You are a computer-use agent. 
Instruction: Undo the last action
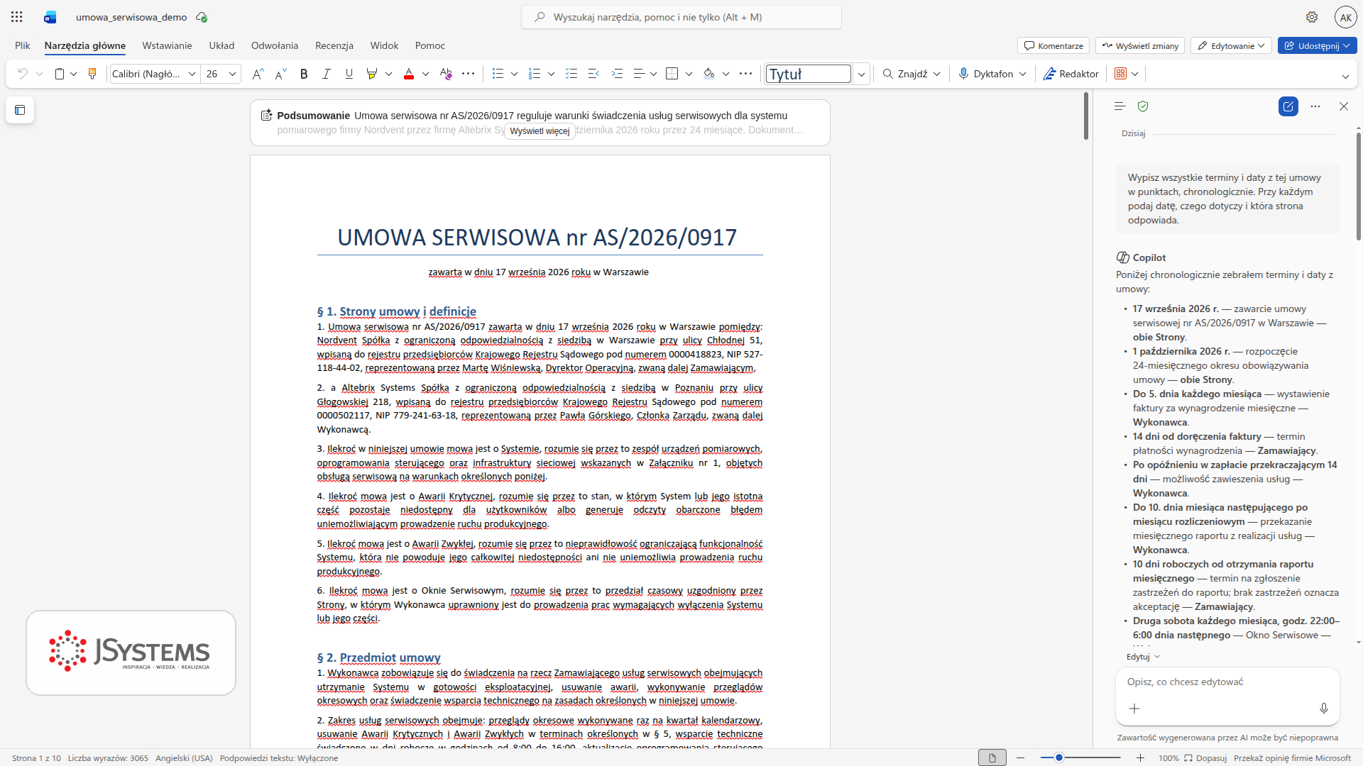click(23, 74)
